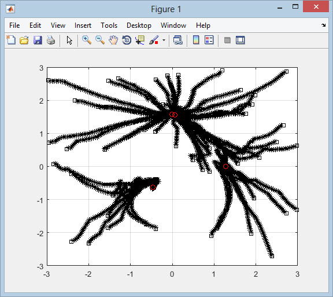Enable the Pan hand tool
The image size is (333, 297).
(113, 40)
